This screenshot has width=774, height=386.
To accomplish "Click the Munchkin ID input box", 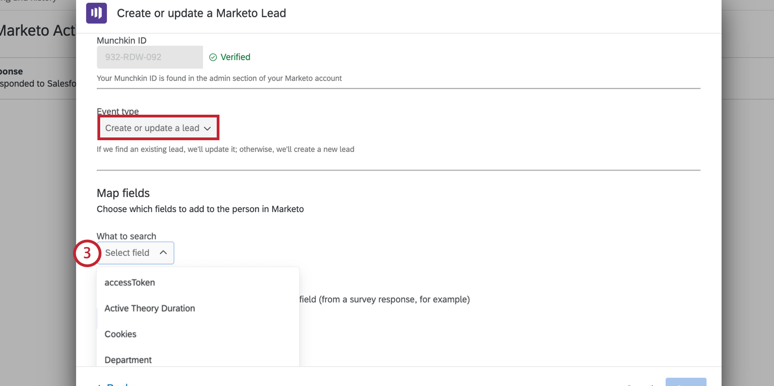I will [x=150, y=57].
